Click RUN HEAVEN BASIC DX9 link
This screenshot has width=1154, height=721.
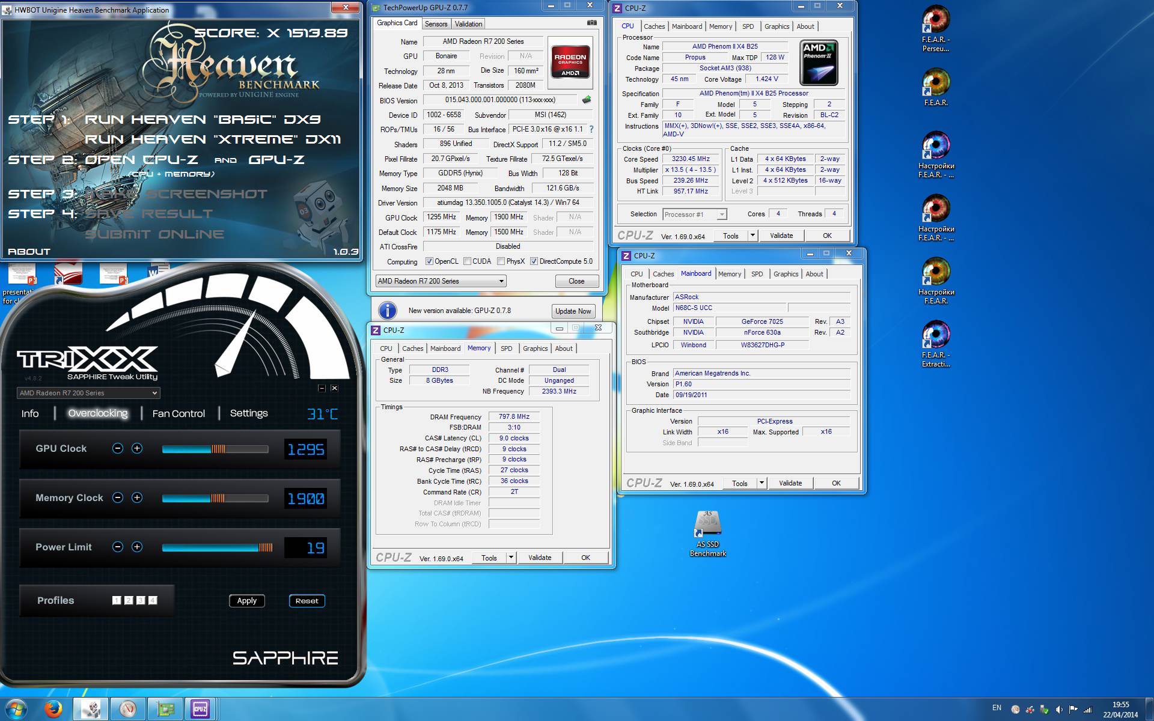pyautogui.click(x=203, y=120)
